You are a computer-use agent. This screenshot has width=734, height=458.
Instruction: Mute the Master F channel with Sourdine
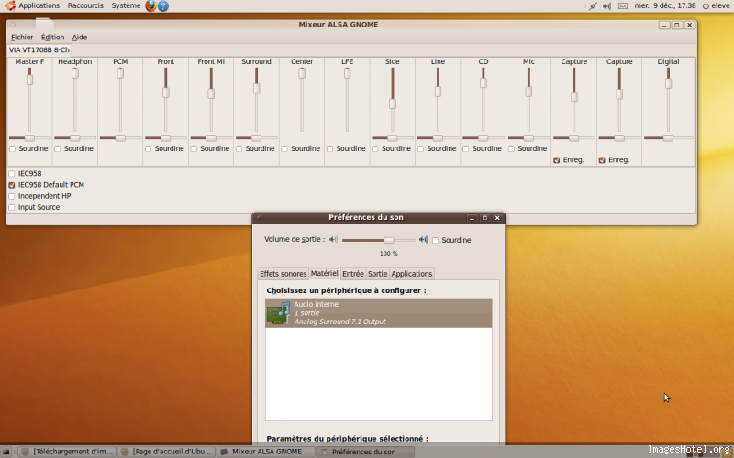(13, 148)
